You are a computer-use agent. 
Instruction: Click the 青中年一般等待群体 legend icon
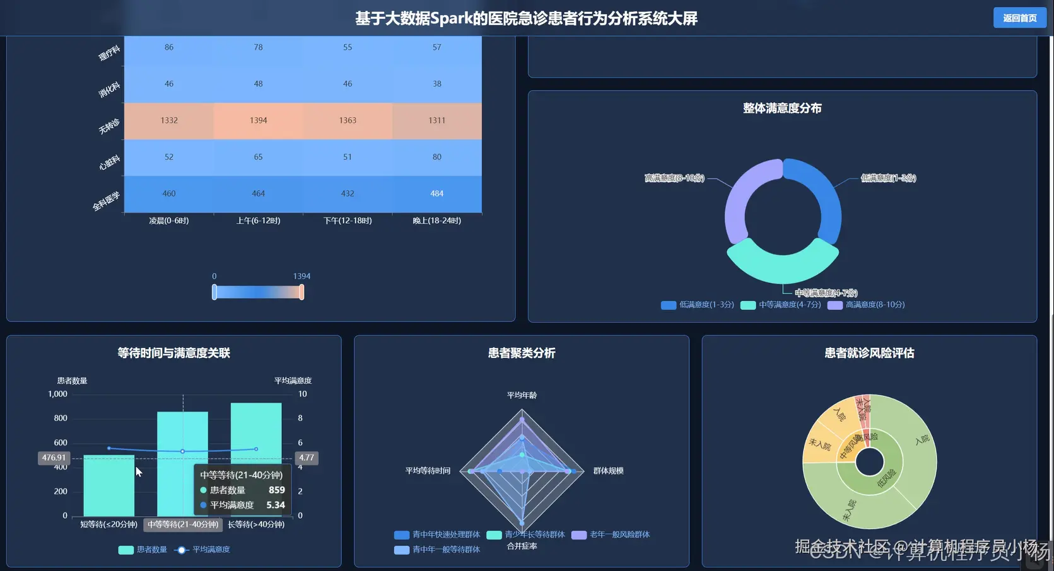tap(402, 550)
